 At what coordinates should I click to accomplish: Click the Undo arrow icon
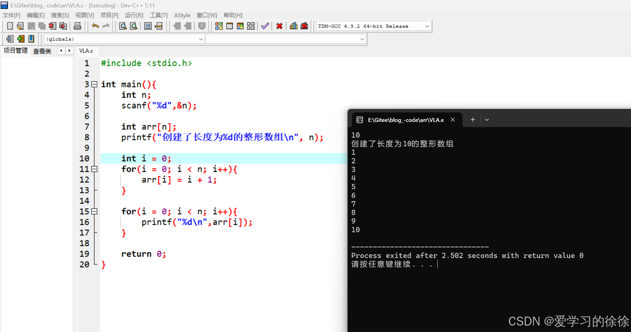tap(95, 26)
